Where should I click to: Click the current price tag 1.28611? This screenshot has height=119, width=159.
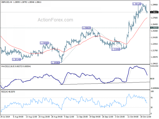click(154, 12)
